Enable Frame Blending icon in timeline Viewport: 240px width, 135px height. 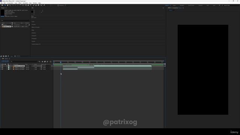tap(45, 61)
